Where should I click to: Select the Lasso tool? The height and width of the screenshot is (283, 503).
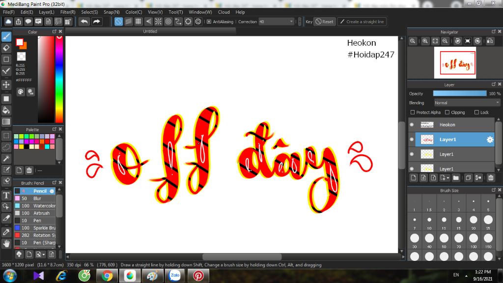click(6, 147)
